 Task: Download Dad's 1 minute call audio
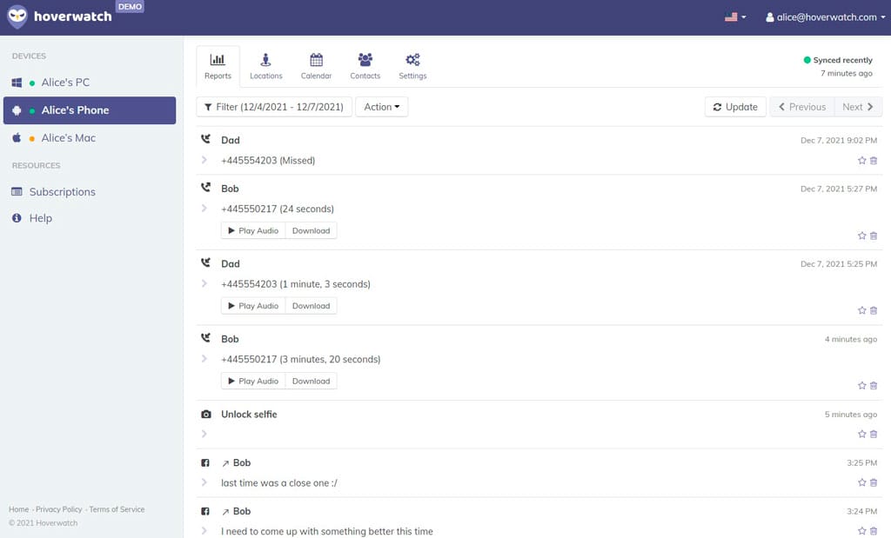tap(311, 306)
